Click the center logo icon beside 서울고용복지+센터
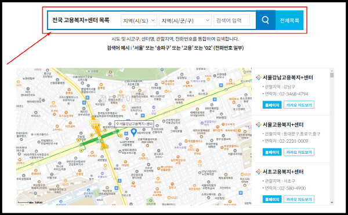The width and height of the screenshot is (348, 215). (x=259, y=124)
